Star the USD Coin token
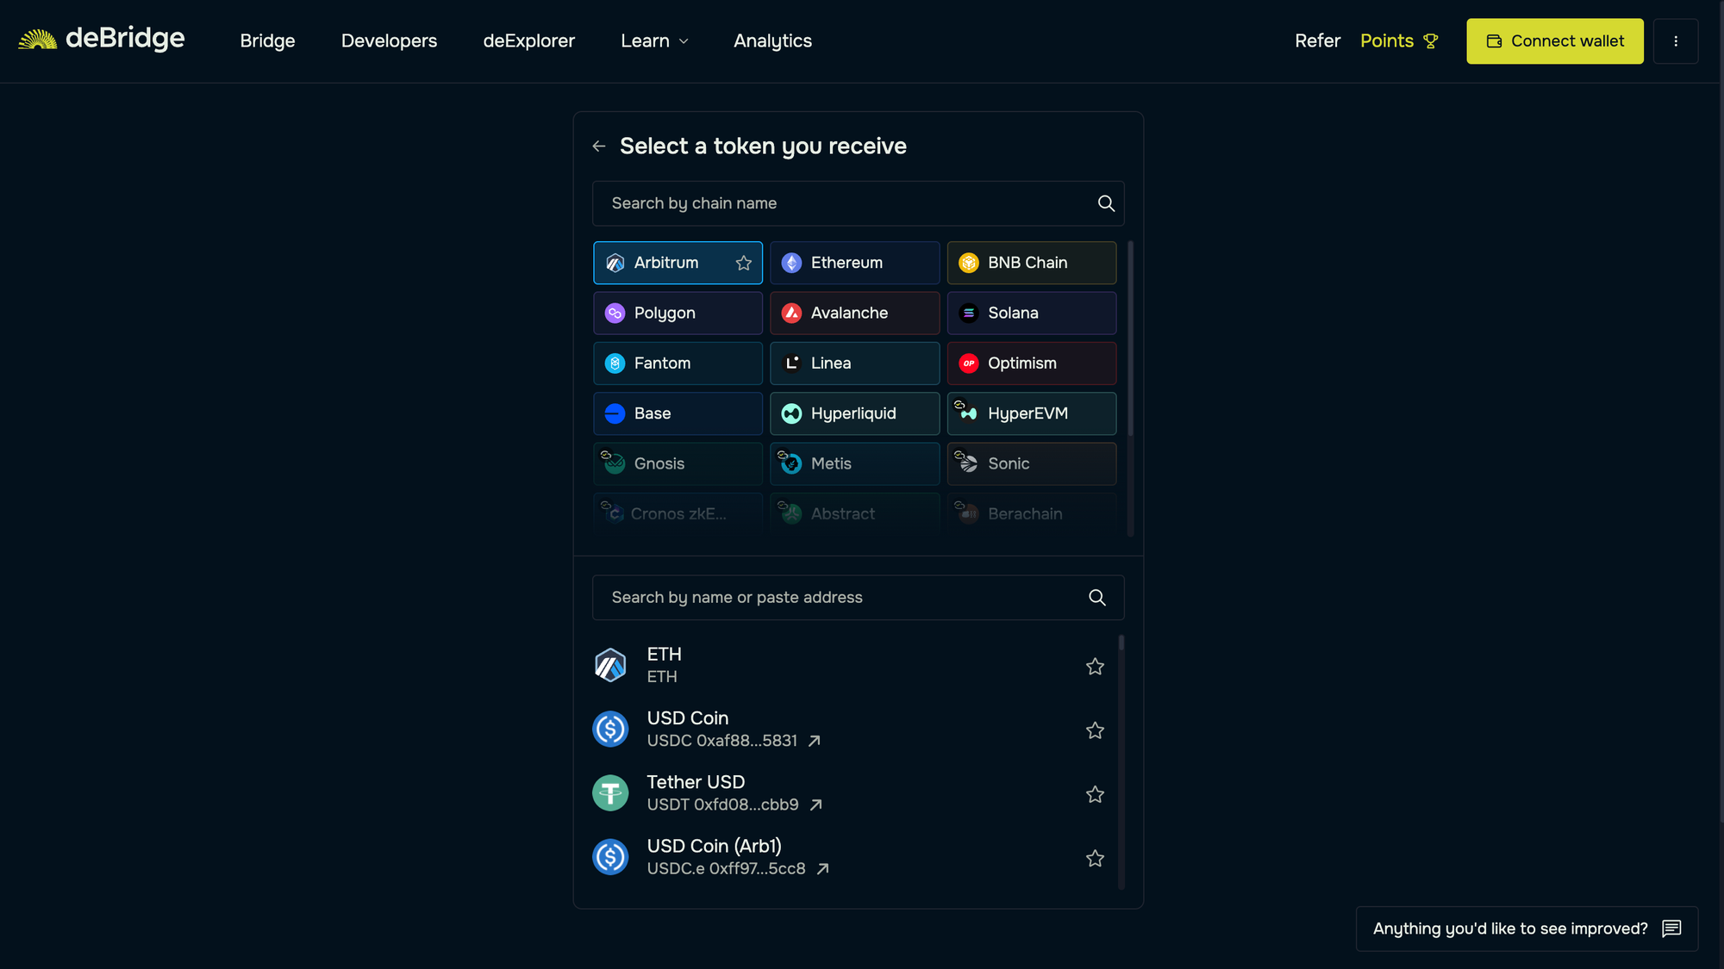 1095,730
